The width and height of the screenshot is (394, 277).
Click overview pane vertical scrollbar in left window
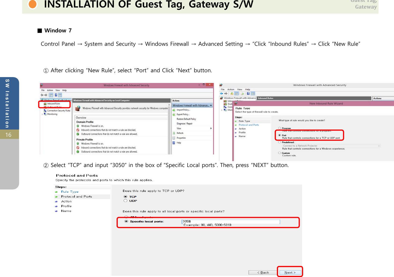pos(169,129)
